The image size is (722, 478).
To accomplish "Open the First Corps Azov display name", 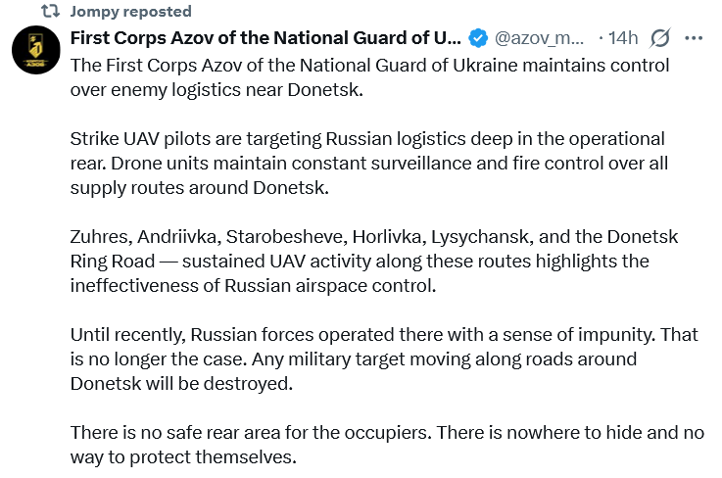I will point(265,38).
